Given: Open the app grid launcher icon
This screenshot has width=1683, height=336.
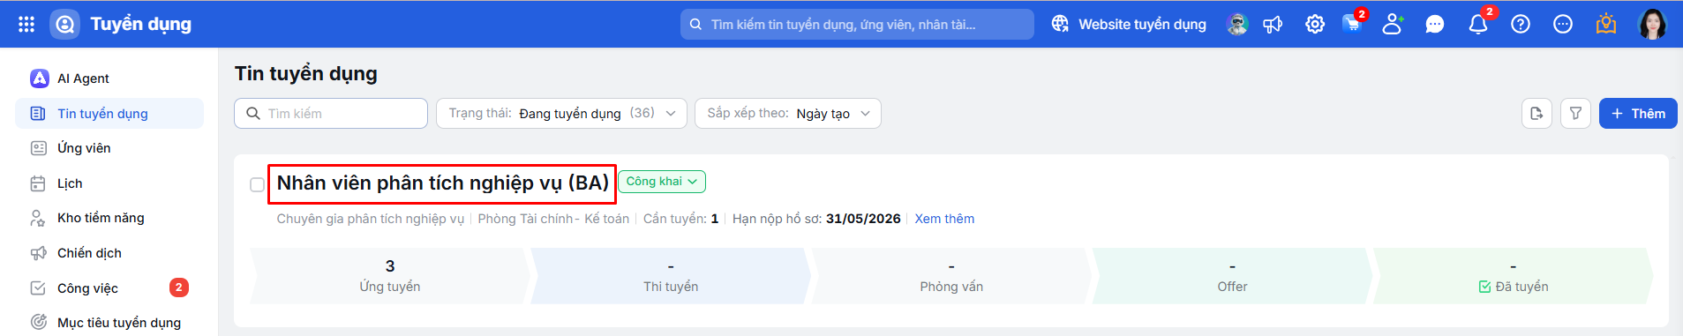Looking at the screenshot, I should click(26, 24).
